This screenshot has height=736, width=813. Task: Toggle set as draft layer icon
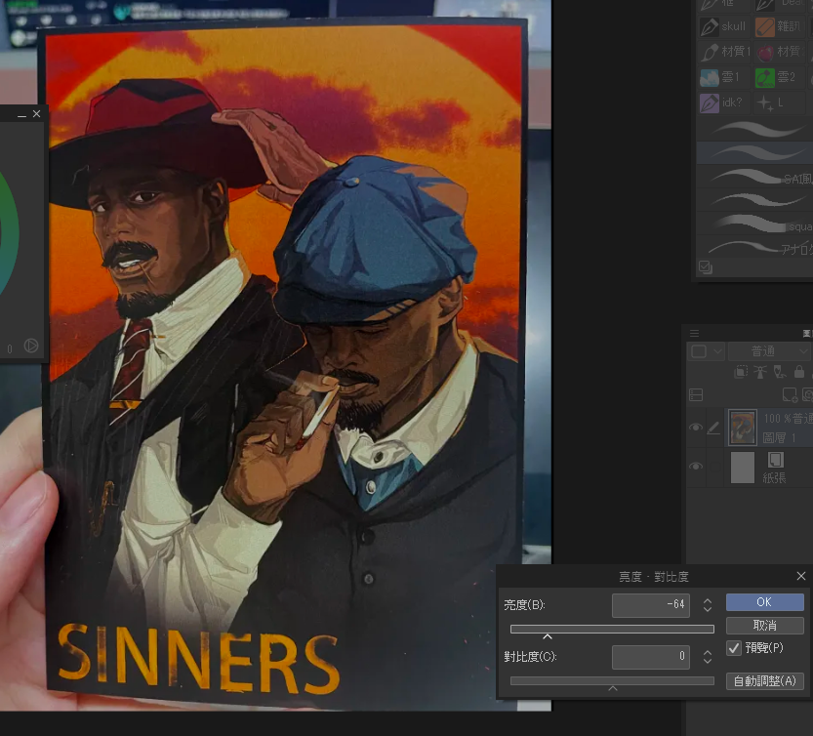click(779, 371)
